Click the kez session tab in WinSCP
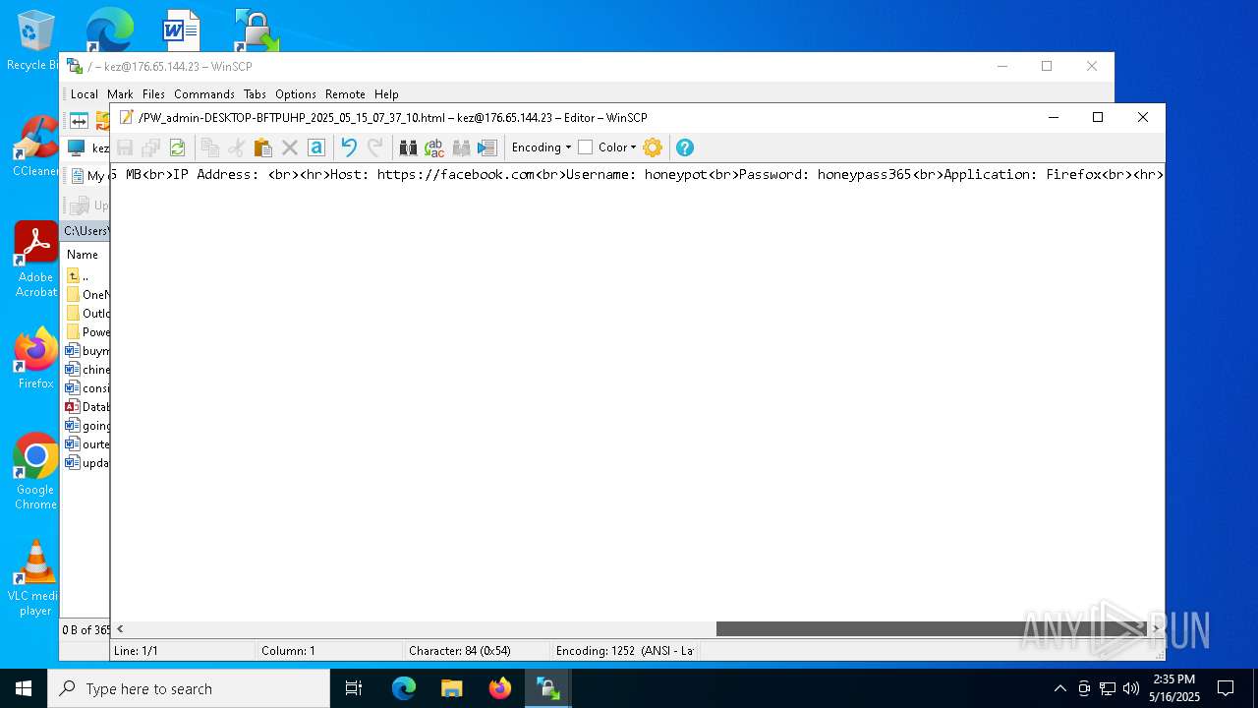 [88, 147]
